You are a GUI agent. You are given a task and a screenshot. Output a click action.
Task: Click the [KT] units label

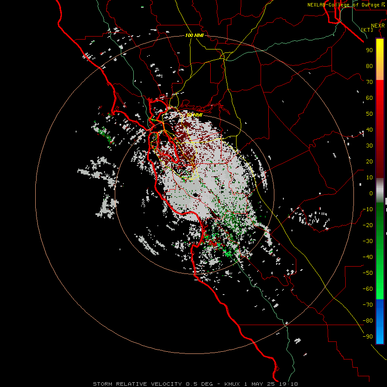pos(367,30)
